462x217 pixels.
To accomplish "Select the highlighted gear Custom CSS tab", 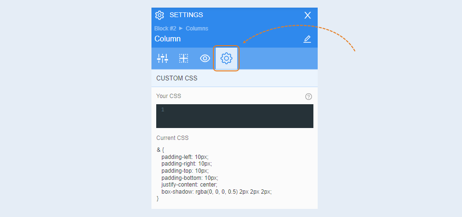I will tap(226, 59).
